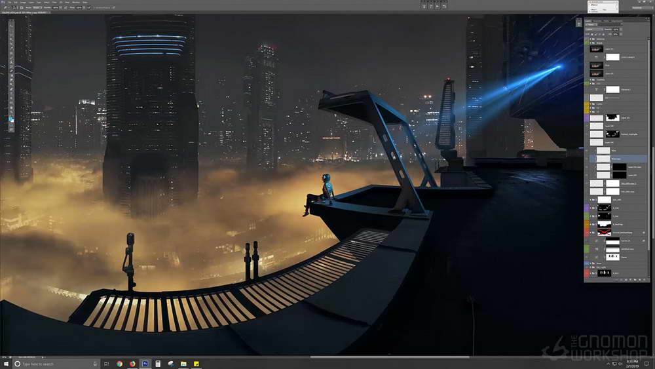This screenshot has height=369, width=655.
Task: Select the Move tool in Tools panel
Action: tap(11, 26)
